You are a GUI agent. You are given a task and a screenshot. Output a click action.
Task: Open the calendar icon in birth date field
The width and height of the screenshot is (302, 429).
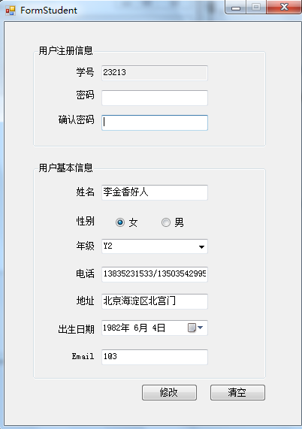(192, 328)
